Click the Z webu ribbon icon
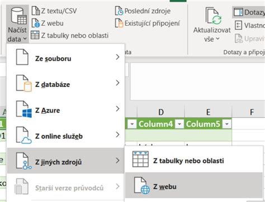This screenshot has height=202, width=265. pos(35,23)
